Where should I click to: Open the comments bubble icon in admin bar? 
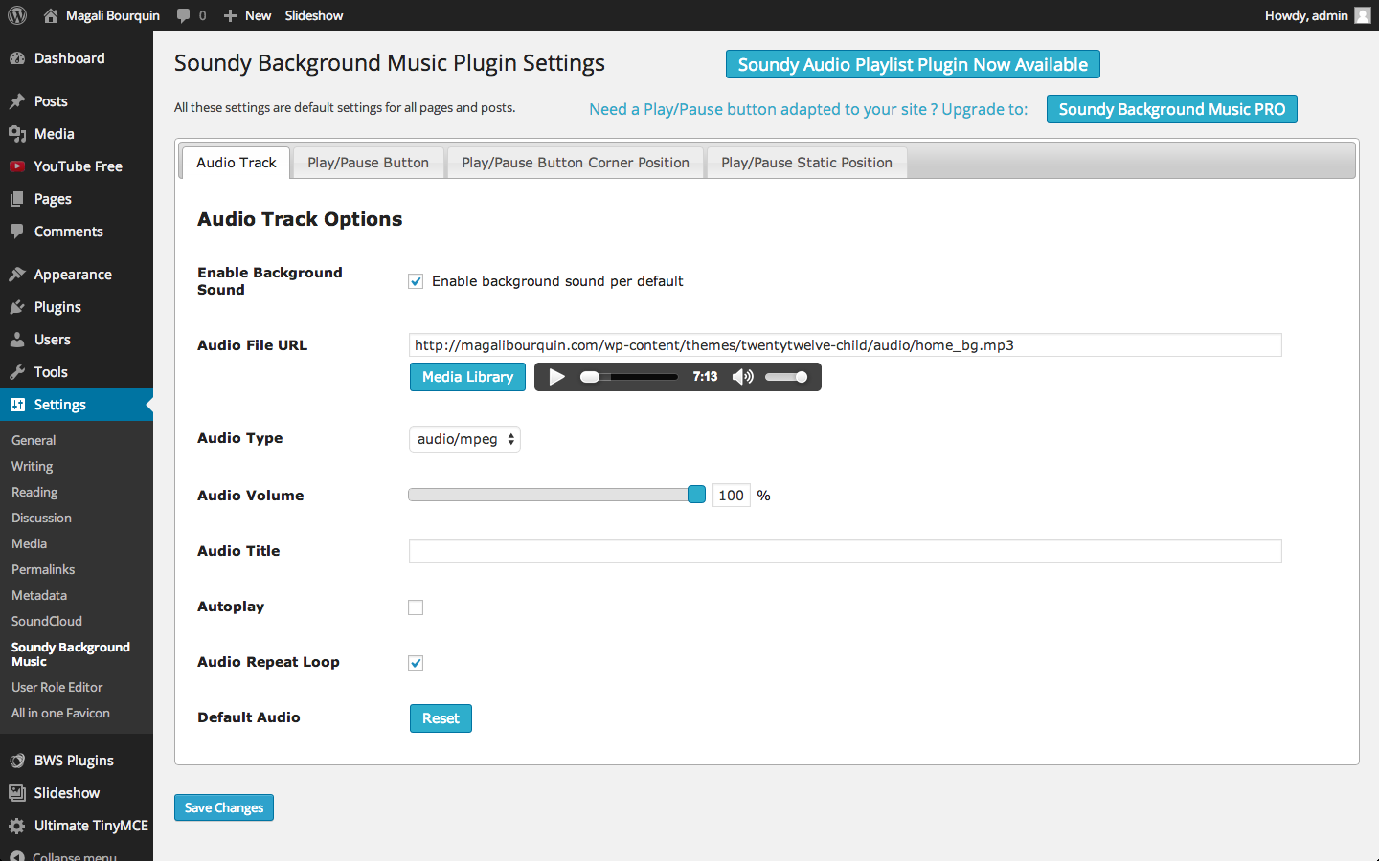[184, 15]
